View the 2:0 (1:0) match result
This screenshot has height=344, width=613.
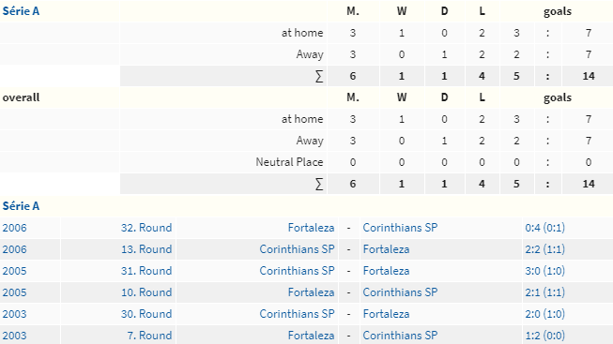[545, 314]
